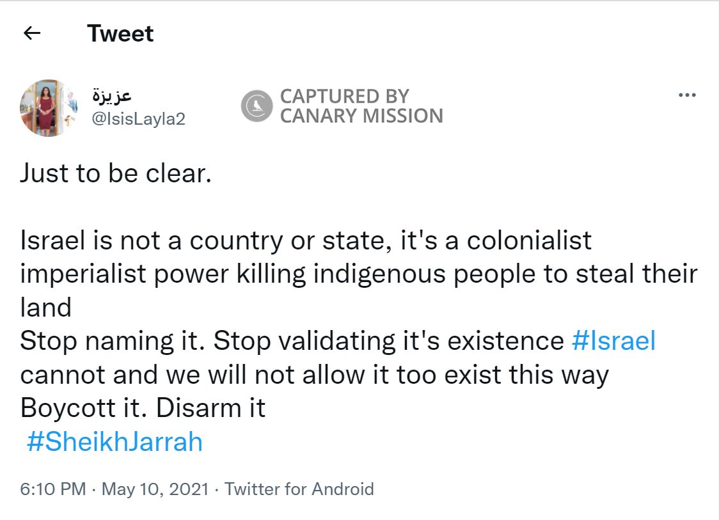Screen dimensions: 719x520
Task: Click the "imperialist power killing indigenous" line
Action: coord(358,274)
